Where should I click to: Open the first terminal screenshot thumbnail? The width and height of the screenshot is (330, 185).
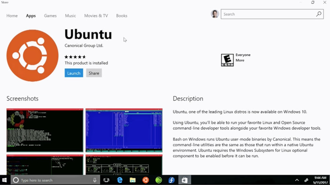click(45, 130)
